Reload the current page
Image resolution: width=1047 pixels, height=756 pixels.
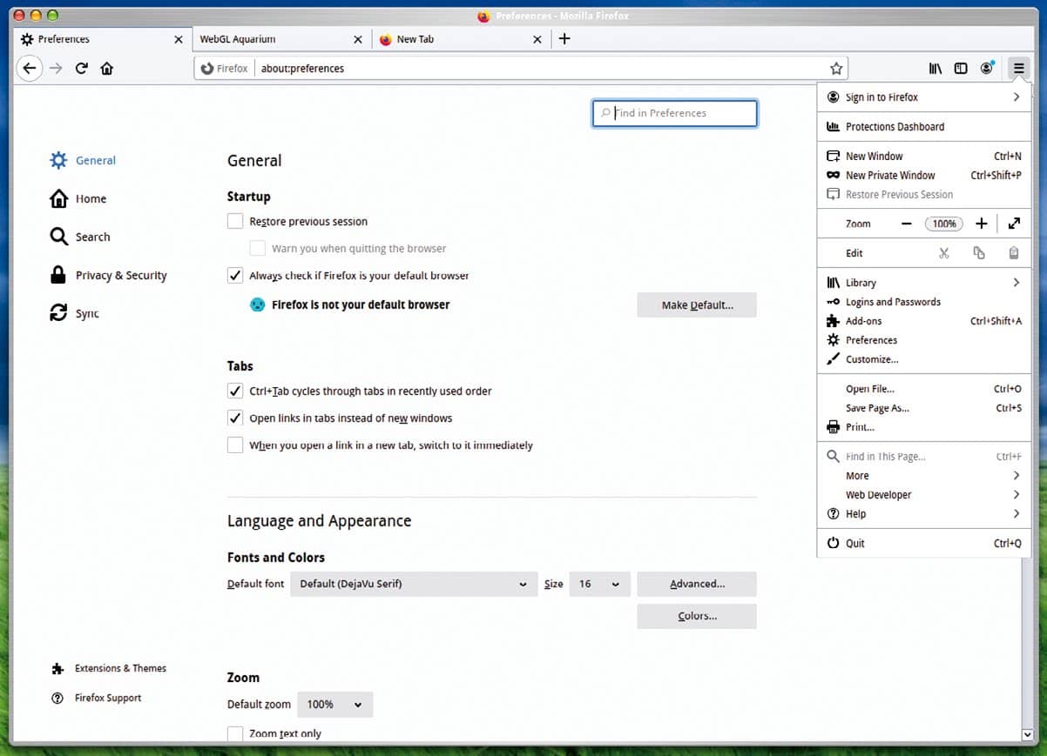[x=81, y=68]
